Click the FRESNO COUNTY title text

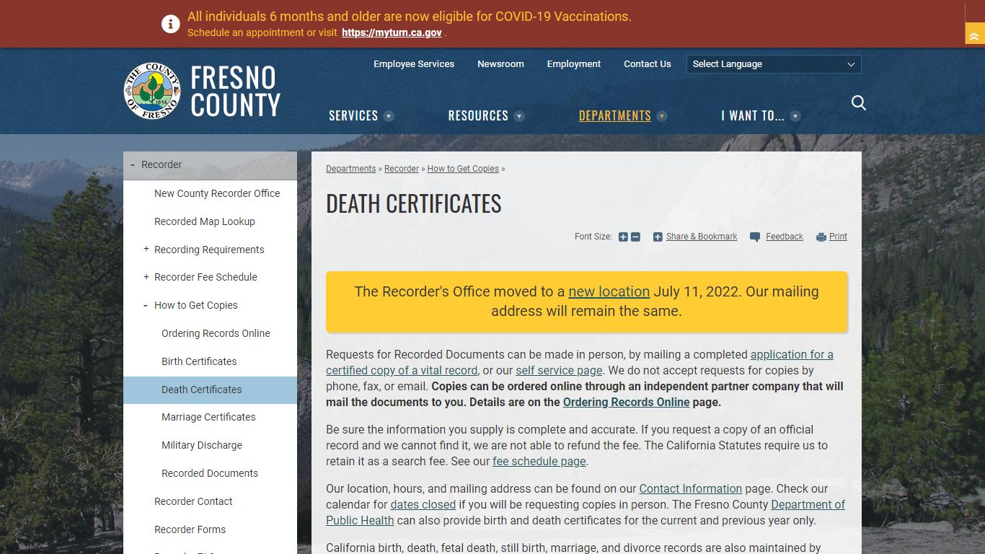click(235, 91)
